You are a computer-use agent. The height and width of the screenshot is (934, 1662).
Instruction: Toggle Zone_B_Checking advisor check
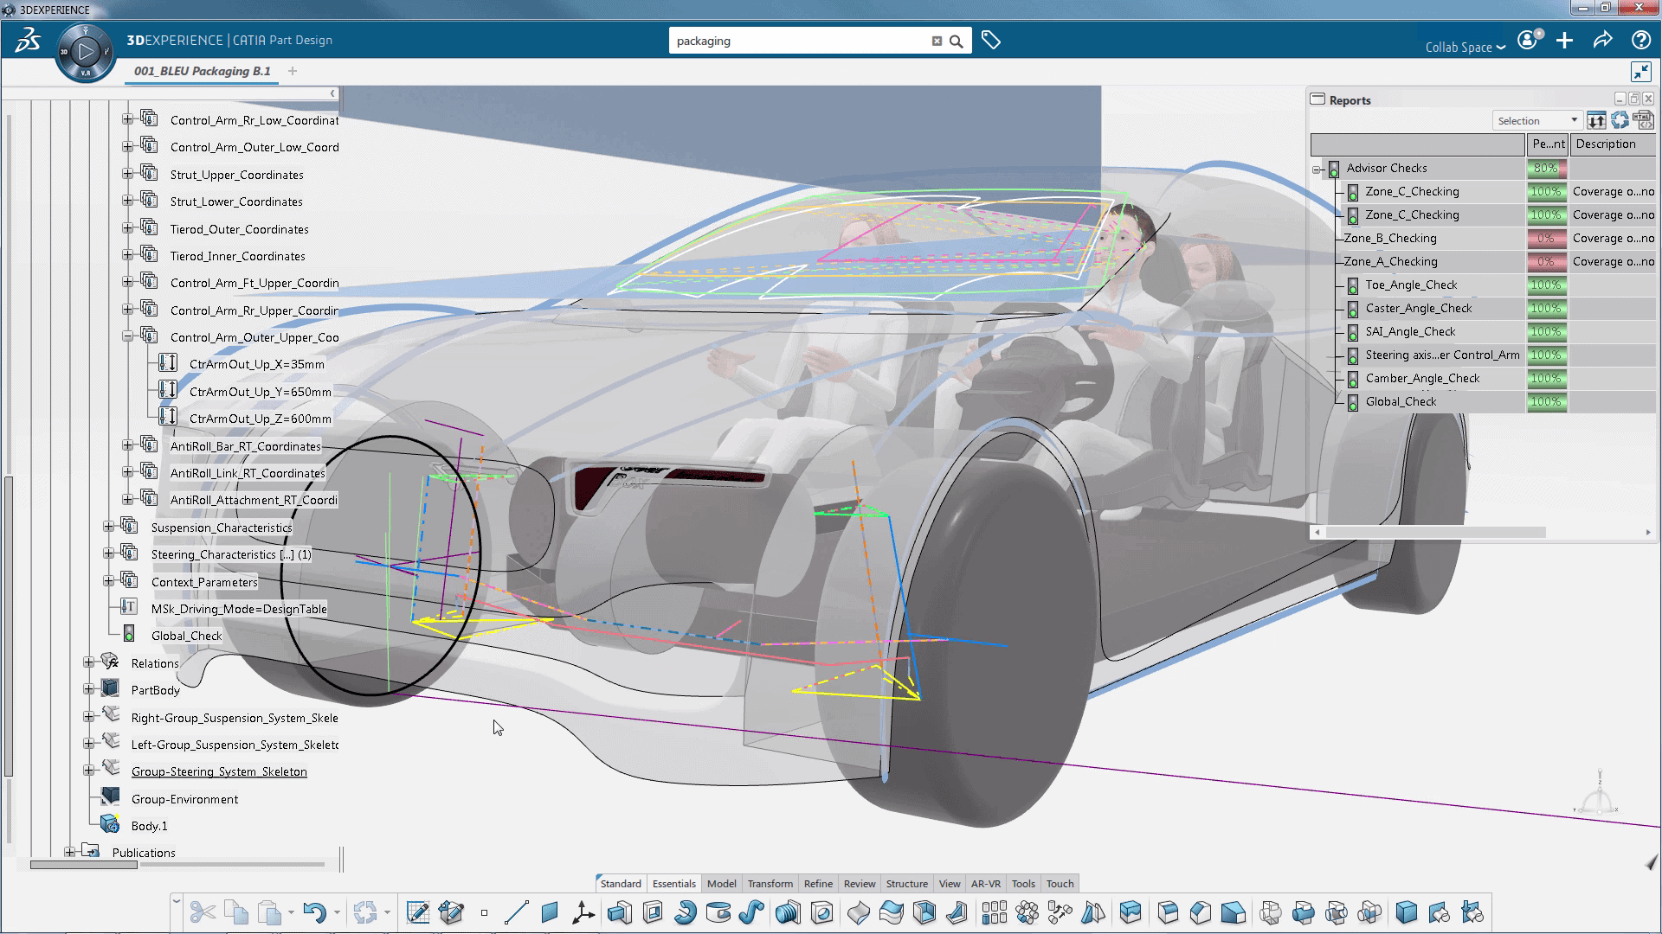tap(1391, 237)
